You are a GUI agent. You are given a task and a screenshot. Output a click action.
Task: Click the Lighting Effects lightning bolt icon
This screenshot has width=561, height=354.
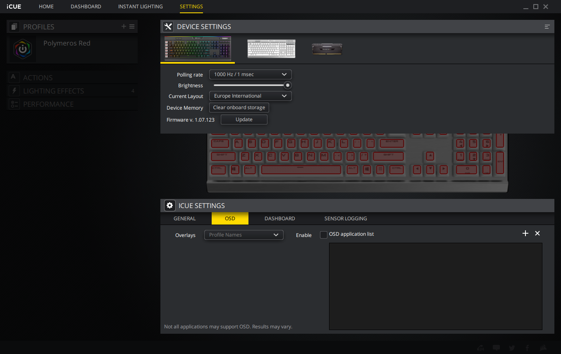(14, 91)
